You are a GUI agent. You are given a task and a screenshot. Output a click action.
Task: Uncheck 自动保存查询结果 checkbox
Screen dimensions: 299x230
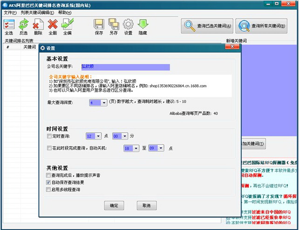tap(48, 183)
